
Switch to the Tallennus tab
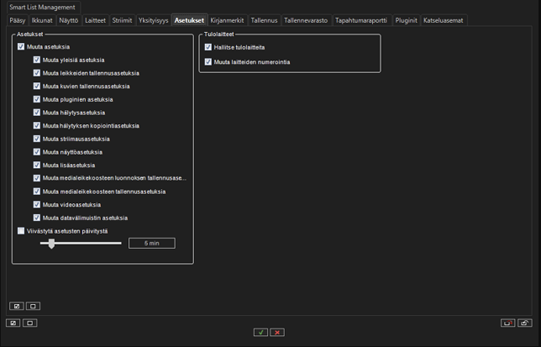tap(264, 20)
